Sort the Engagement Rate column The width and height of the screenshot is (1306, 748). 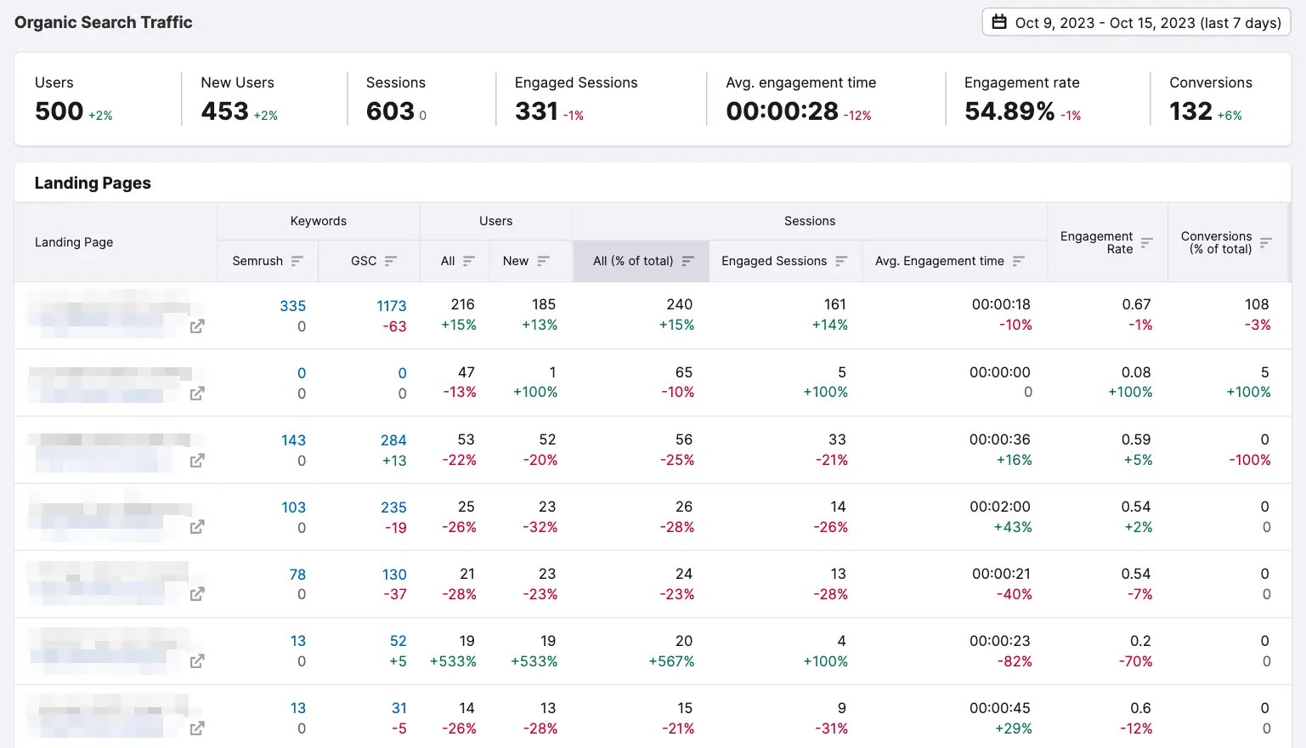pyautogui.click(x=1145, y=241)
